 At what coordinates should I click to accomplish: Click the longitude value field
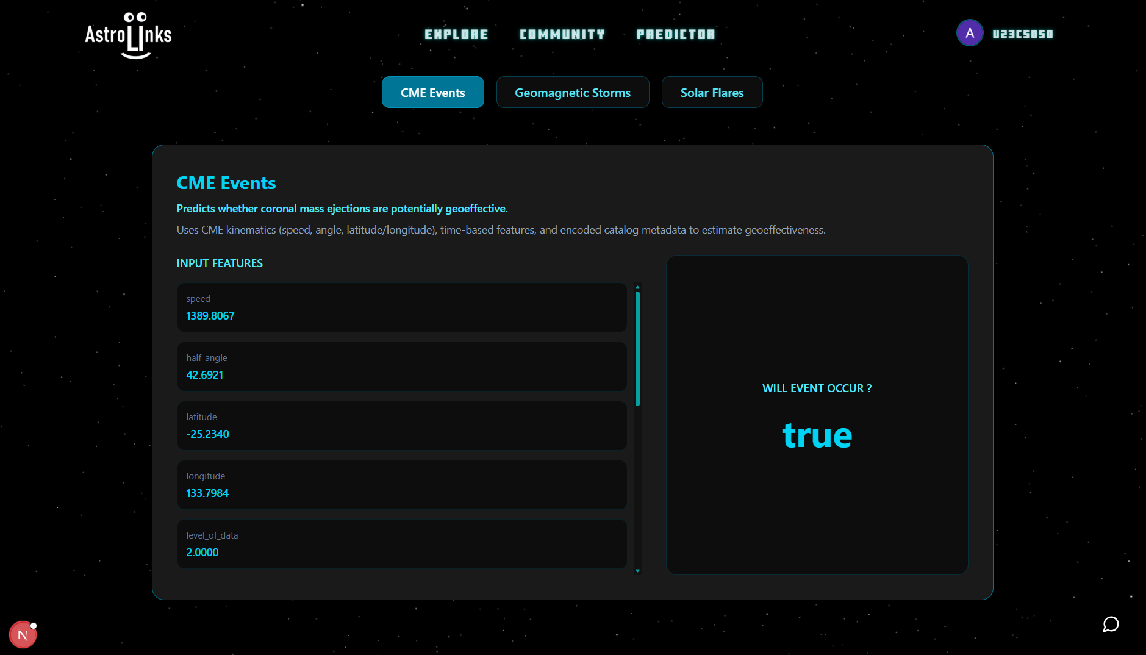pos(402,485)
